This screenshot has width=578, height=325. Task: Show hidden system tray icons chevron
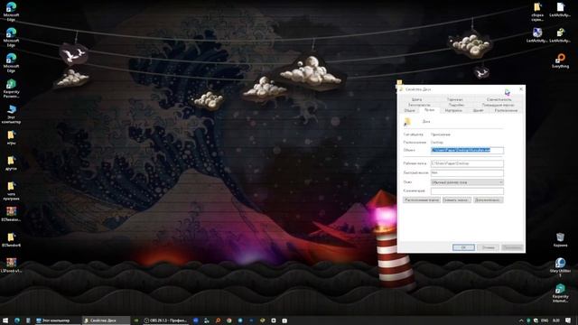pyautogui.click(x=521, y=320)
